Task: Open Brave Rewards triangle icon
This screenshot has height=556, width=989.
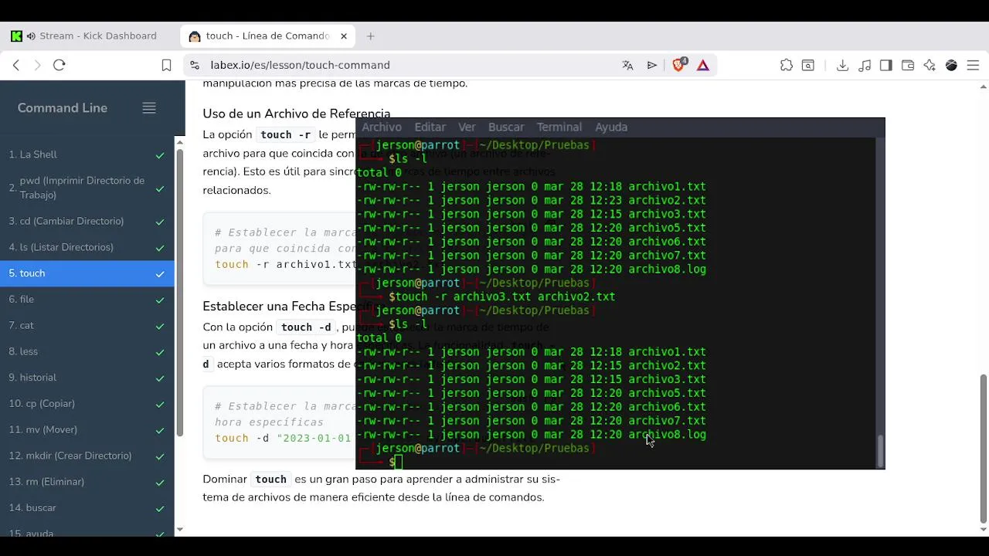Action: pyautogui.click(x=703, y=66)
